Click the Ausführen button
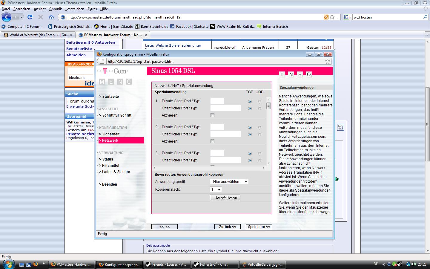This screenshot has width=430, height=269. click(x=225, y=198)
